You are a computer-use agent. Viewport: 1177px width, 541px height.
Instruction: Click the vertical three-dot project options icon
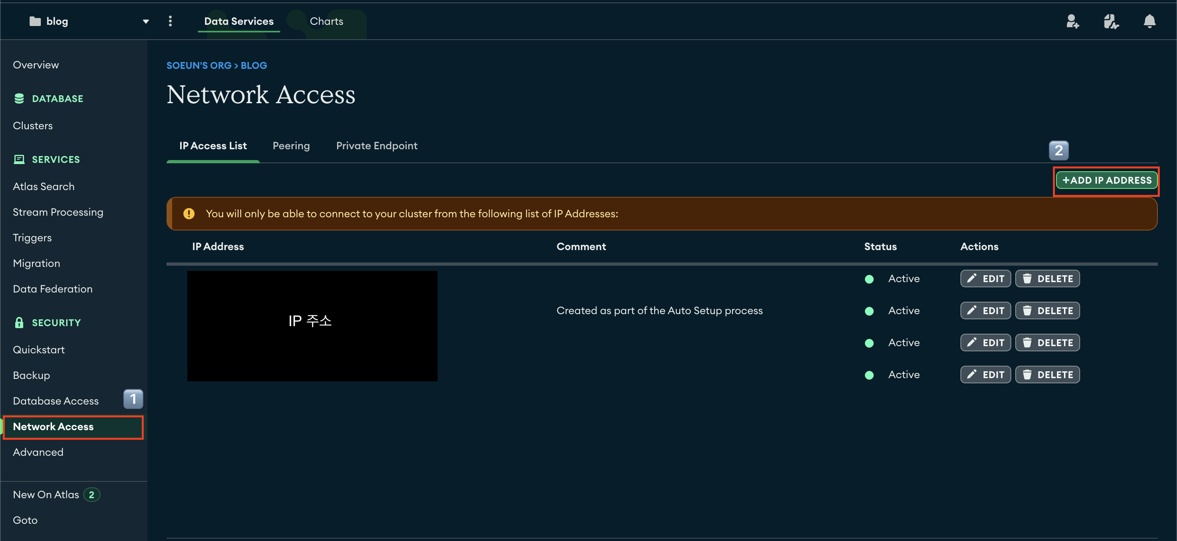(x=170, y=22)
